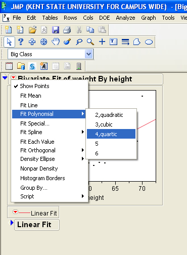Open the Graph menu
Image resolution: width=187 pixels, height=255 pixels.
pyautogui.click(x=149, y=18)
